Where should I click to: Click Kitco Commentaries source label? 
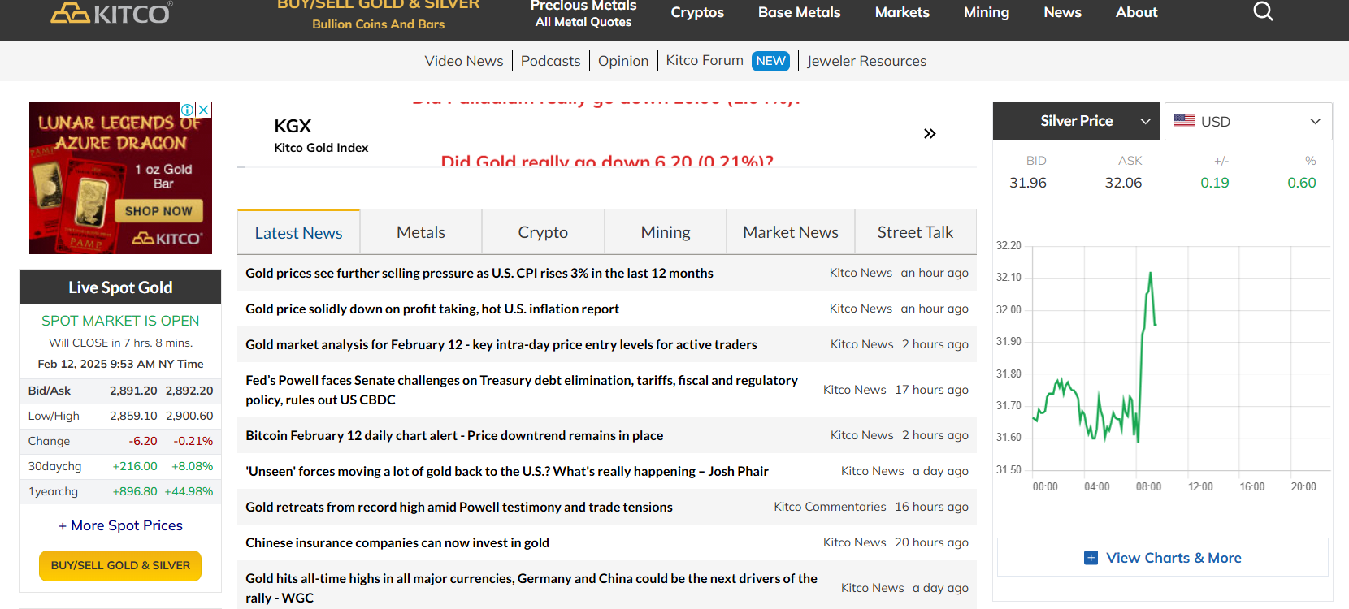coord(830,507)
